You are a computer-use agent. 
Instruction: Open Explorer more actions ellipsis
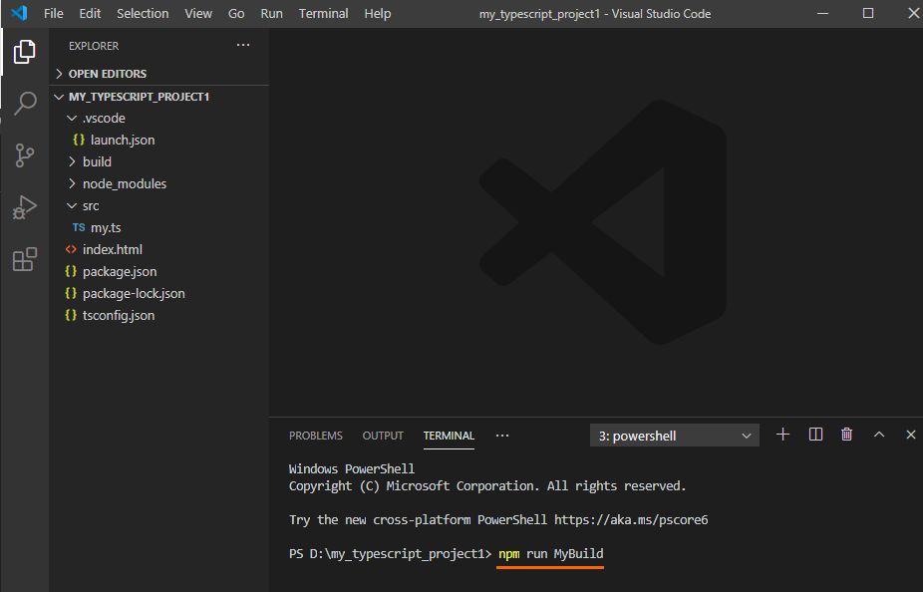243,46
